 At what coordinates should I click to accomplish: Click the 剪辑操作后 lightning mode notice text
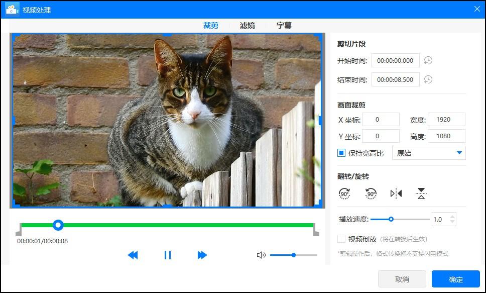pos(393,254)
